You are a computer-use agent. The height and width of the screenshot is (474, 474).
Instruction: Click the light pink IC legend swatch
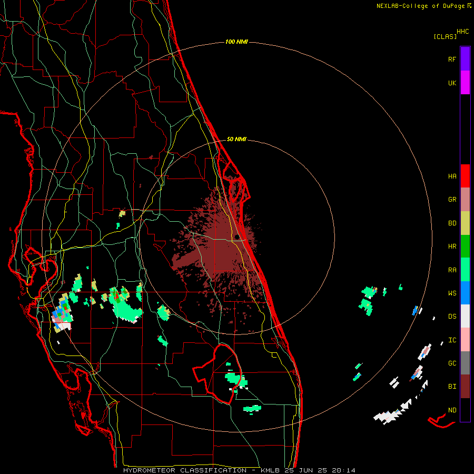coord(465,340)
